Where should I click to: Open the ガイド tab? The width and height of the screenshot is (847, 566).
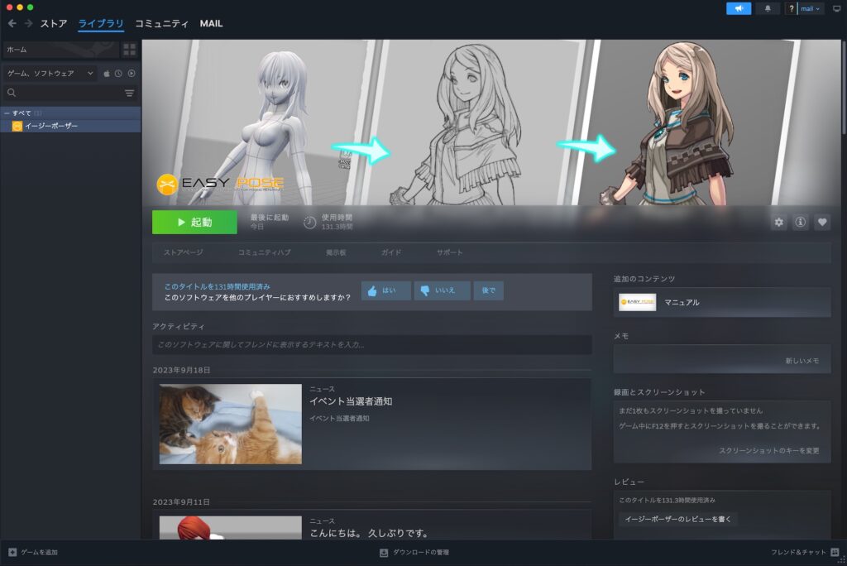tap(391, 252)
